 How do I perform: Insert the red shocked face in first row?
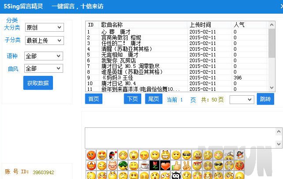(91, 155)
